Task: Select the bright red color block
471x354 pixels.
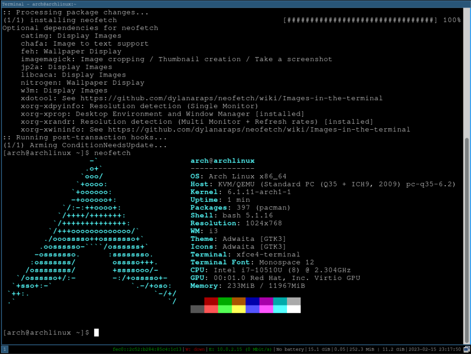Action: [x=211, y=309]
